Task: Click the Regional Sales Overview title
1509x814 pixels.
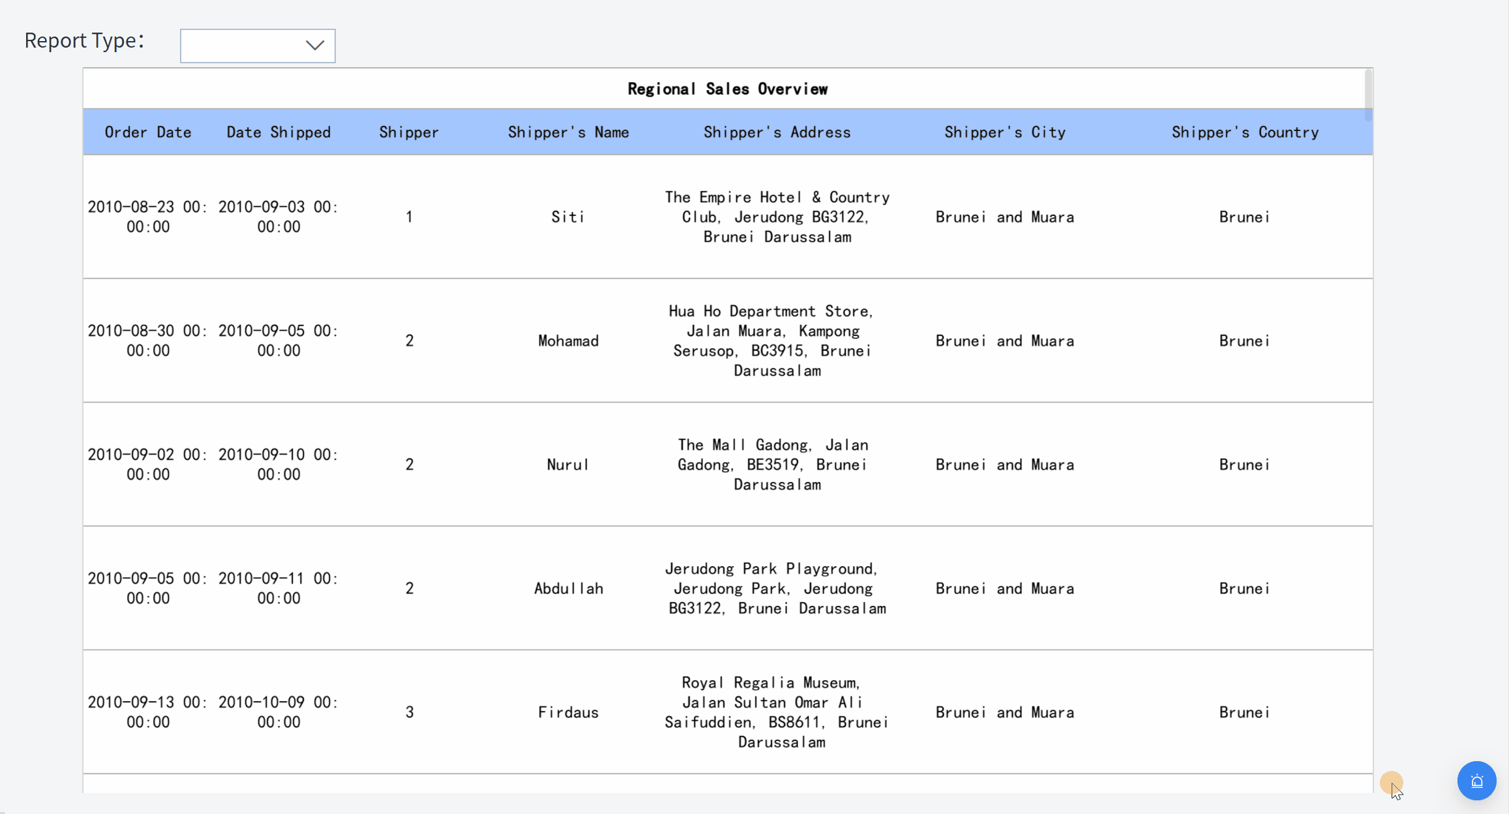Action: (728, 89)
